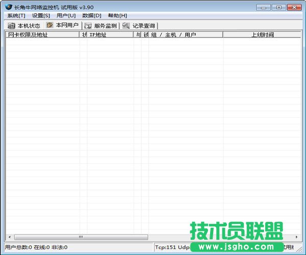This screenshot has width=306, height=255.
Task: Sort by 组 / 主机 / 用户 column header
Action: [x=186, y=35]
